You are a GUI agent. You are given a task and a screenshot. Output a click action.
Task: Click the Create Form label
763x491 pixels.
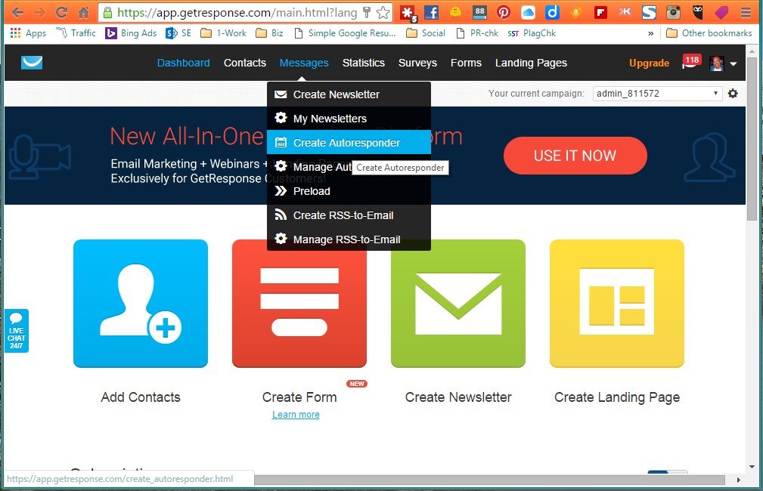[299, 397]
